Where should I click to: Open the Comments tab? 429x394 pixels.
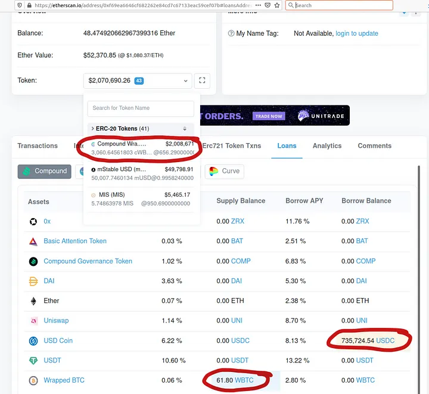click(x=375, y=146)
